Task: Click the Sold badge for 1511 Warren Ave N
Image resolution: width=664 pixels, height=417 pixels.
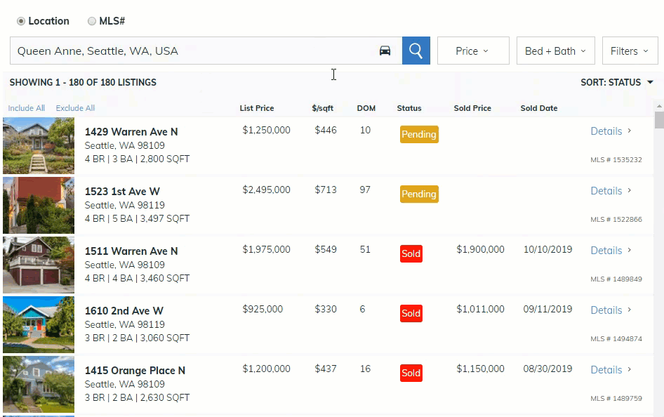Action: tap(411, 253)
